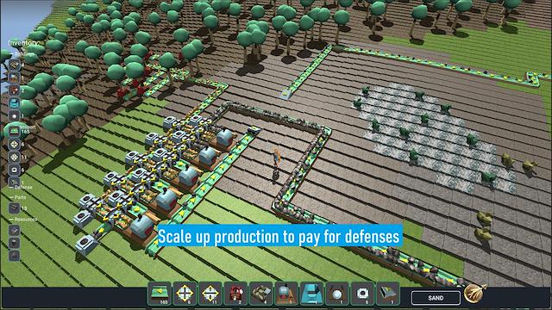Collapse the Resources inventory section
Viewport: 552px width, 310px height.
(23, 220)
